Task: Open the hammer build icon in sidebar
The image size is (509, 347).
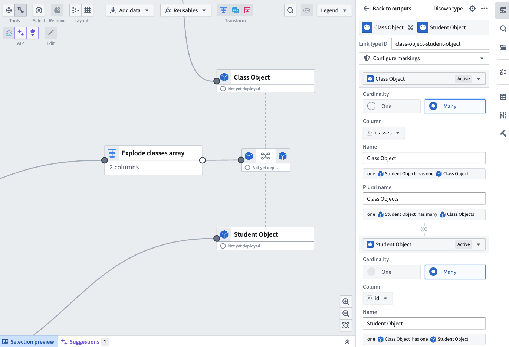Action: [503, 133]
